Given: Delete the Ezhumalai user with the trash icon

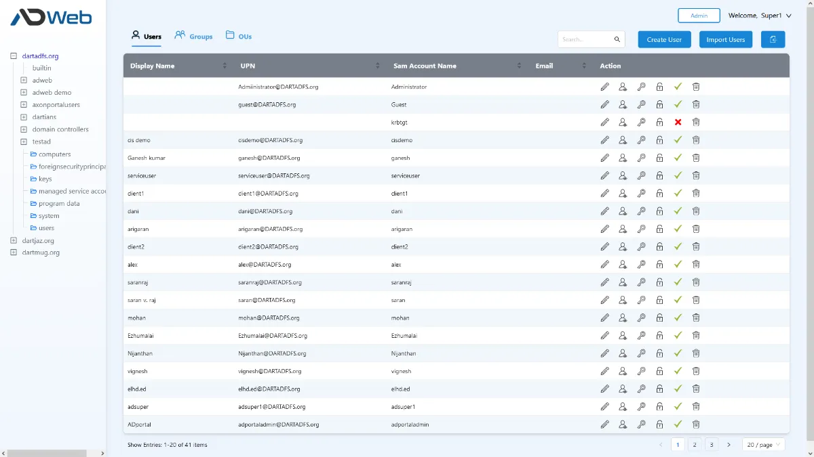Looking at the screenshot, I should (x=696, y=335).
